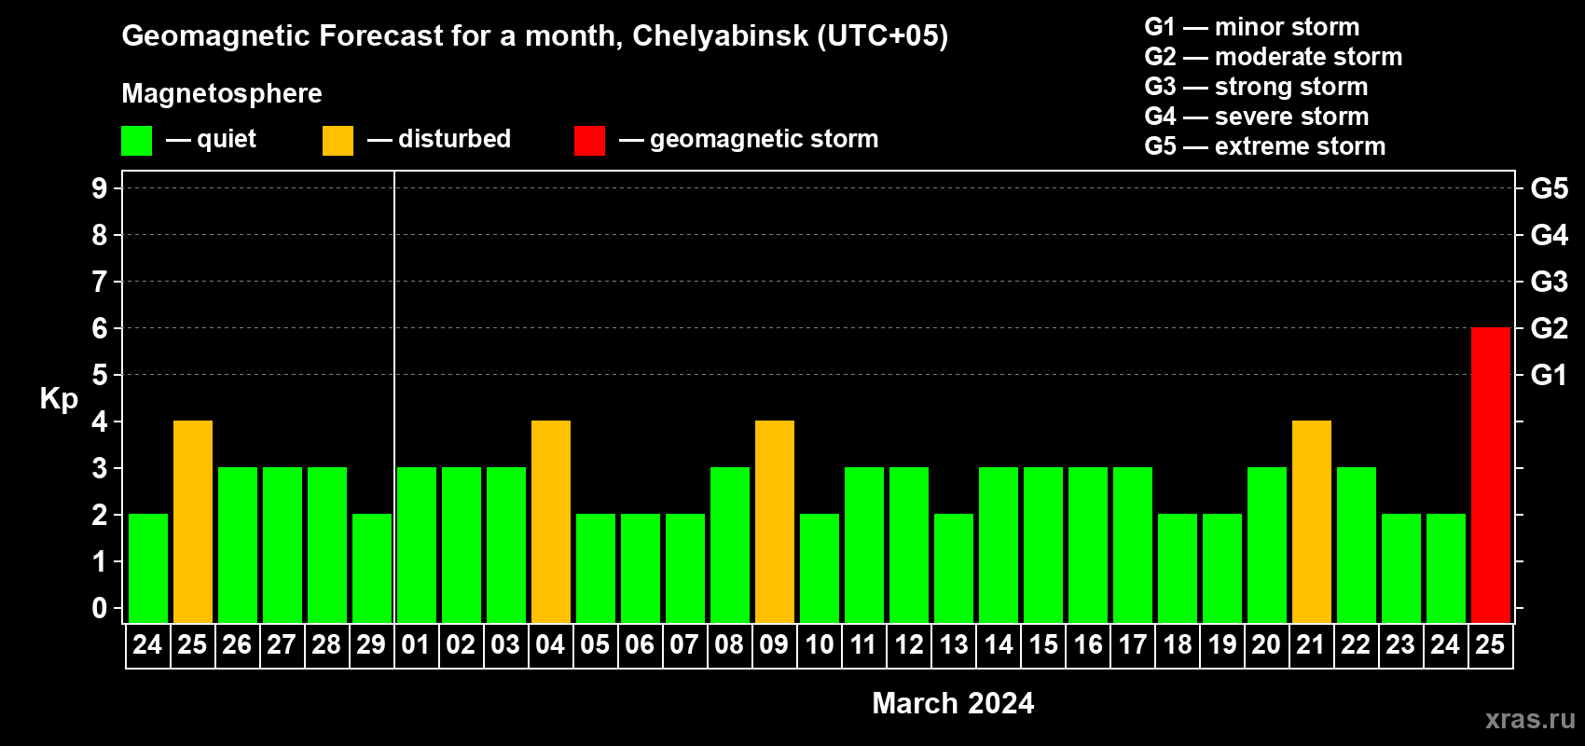The height and width of the screenshot is (746, 1585).
Task: Click the March 2024 month label
Action: pyautogui.click(x=953, y=703)
